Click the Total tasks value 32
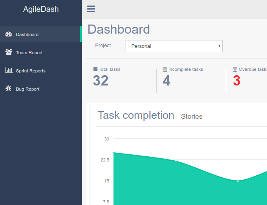Image resolution: width=267 pixels, height=205 pixels. [101, 80]
